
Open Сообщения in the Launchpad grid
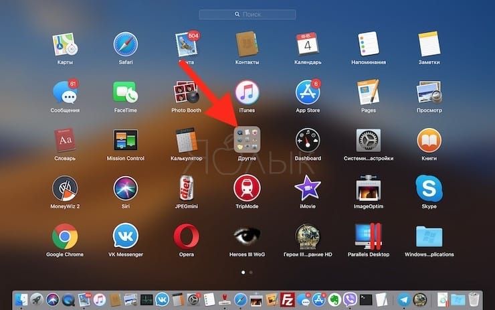pos(65,92)
